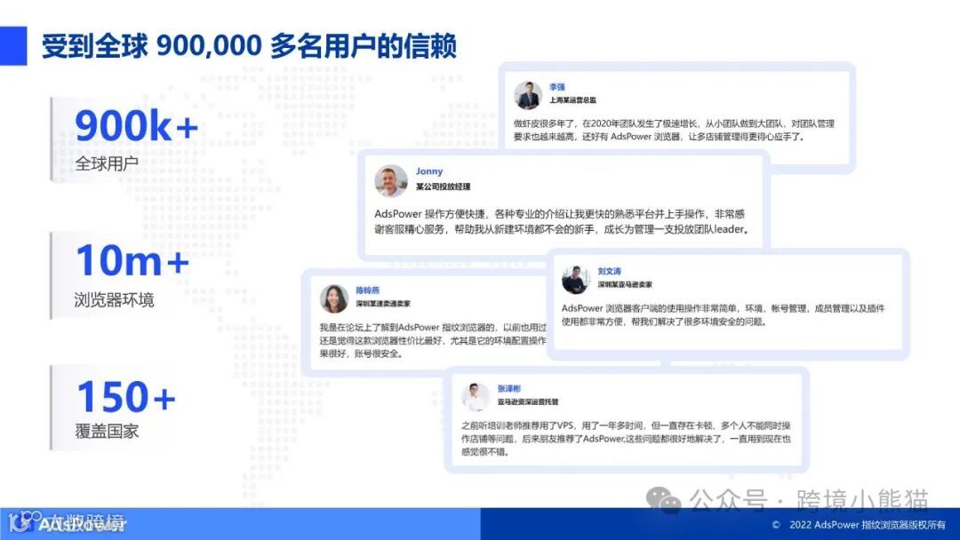Viewport: 960px width, 540px height.
Task: Click the name '张泽彬'
Action: click(508, 388)
